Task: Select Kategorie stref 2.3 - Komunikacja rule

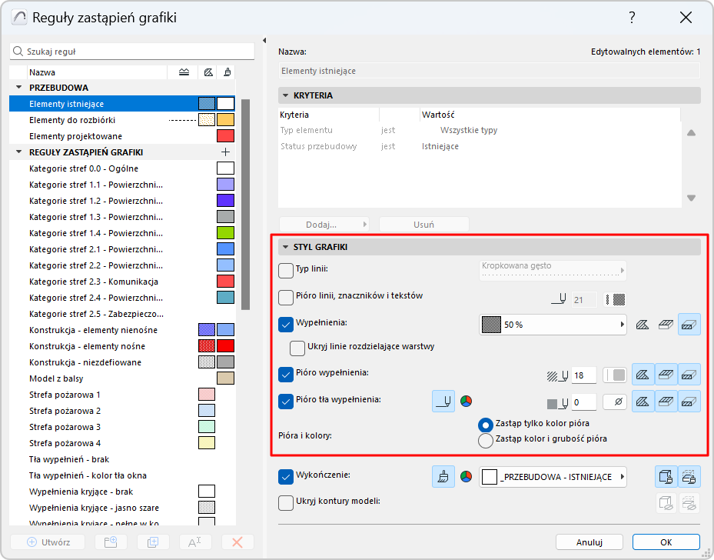Action: tap(122, 282)
